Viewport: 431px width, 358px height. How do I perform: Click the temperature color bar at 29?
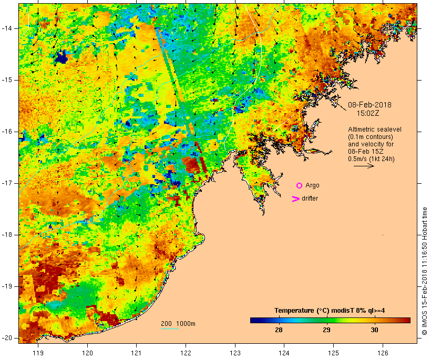(x=326, y=320)
